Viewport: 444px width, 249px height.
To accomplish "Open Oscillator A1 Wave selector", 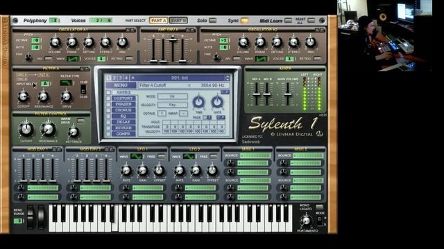I will click(x=72, y=59).
